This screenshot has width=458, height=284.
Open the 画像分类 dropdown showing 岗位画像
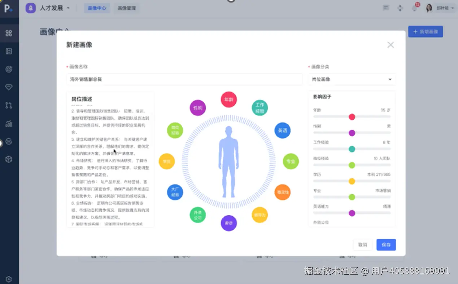point(352,79)
